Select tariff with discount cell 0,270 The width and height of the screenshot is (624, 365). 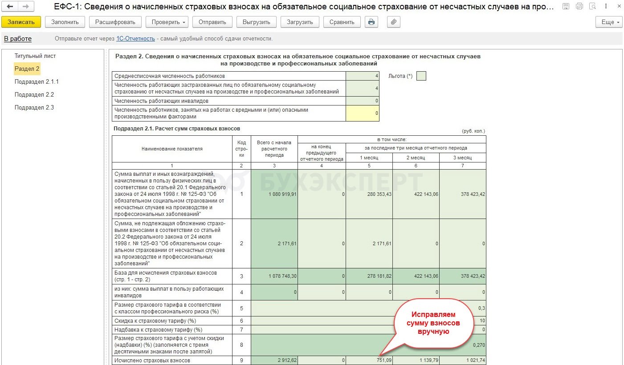369,345
